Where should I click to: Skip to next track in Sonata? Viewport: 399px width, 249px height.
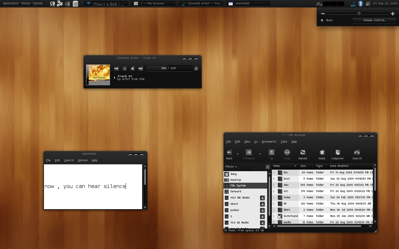141,68
